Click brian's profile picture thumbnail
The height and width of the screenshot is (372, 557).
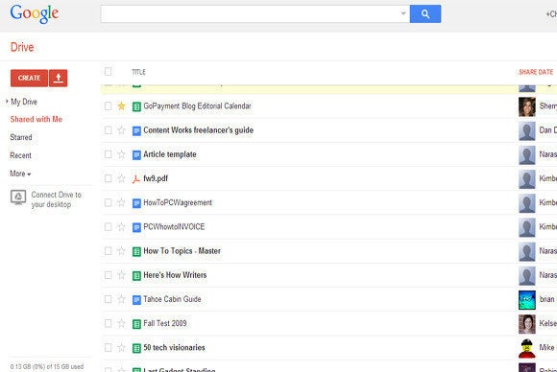[527, 300]
